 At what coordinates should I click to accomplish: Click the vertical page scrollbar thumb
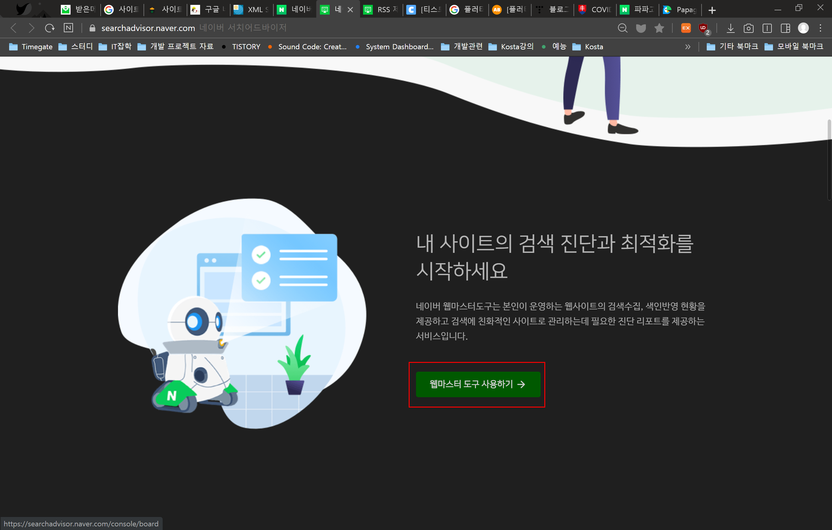(829, 160)
